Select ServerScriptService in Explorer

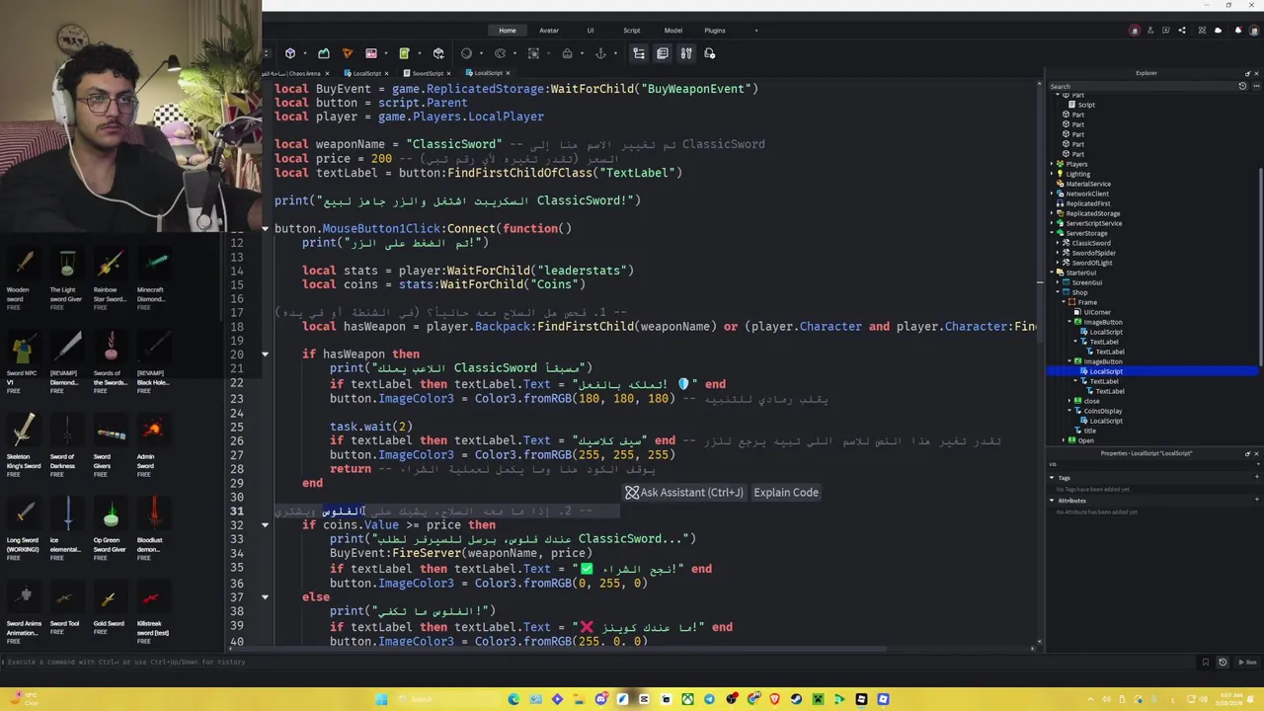(x=1094, y=223)
